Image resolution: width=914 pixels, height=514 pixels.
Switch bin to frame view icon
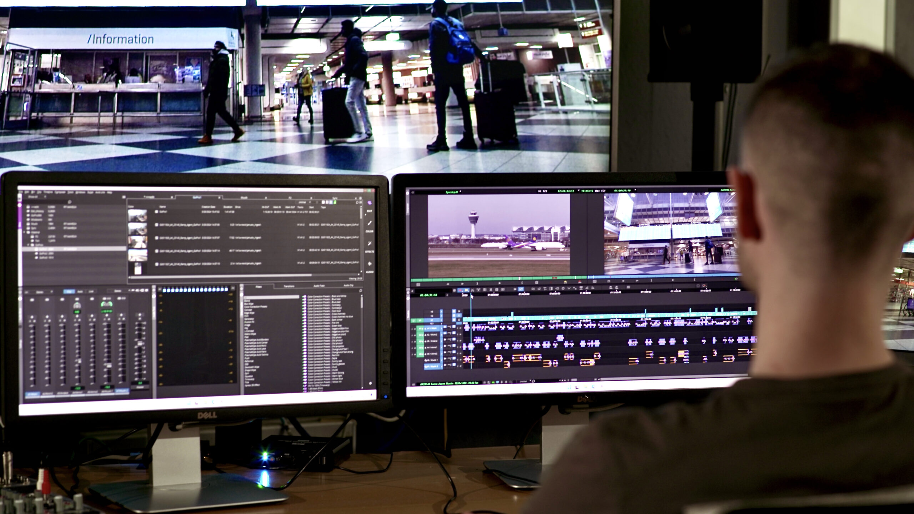pyautogui.click(x=327, y=202)
